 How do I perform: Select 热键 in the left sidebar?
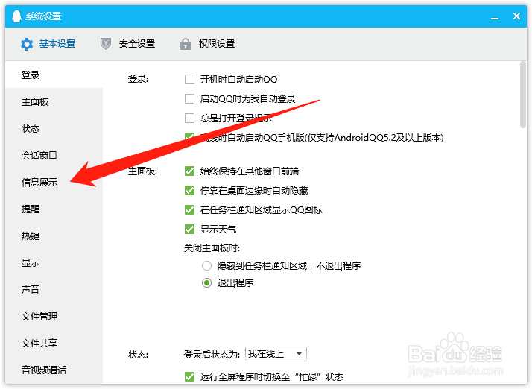(54, 236)
